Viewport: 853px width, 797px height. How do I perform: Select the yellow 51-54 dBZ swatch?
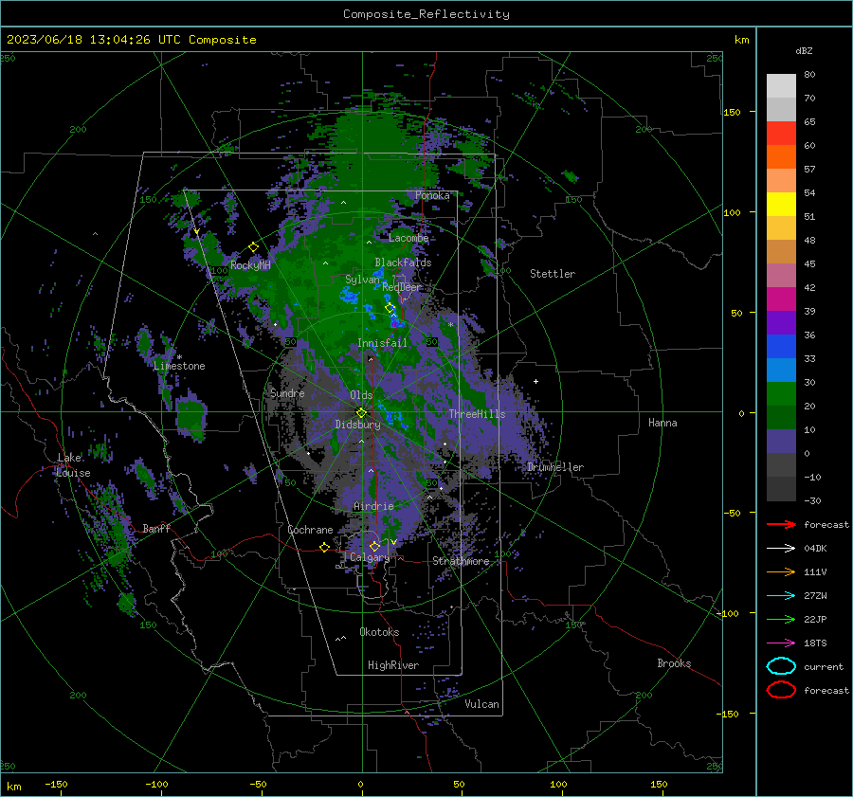781,205
